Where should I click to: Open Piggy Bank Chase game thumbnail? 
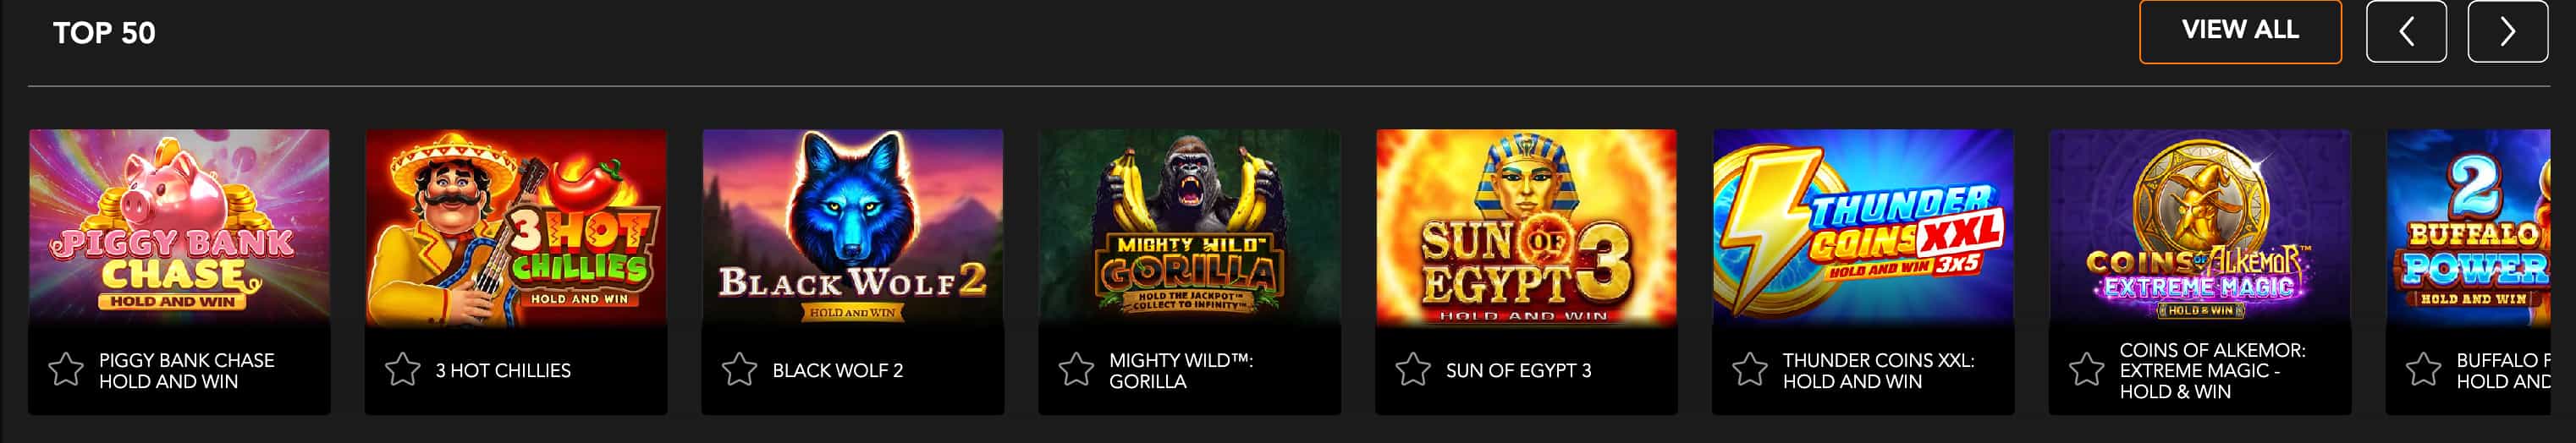[179, 226]
